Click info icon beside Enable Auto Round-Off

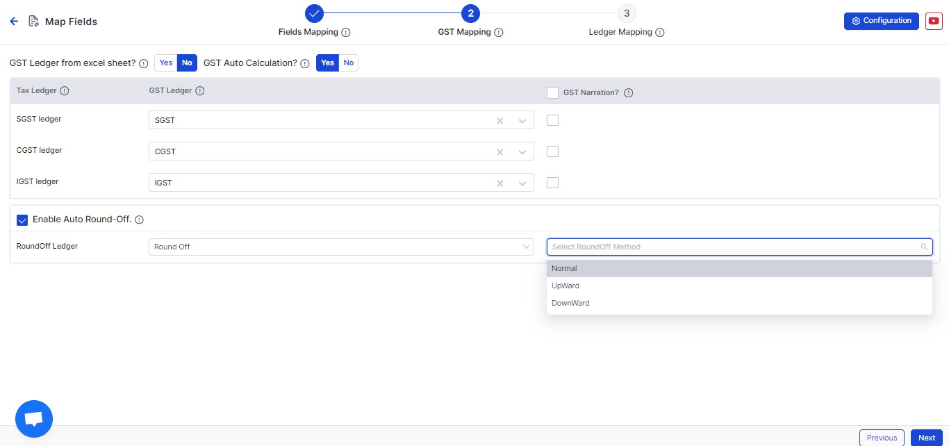(x=139, y=220)
